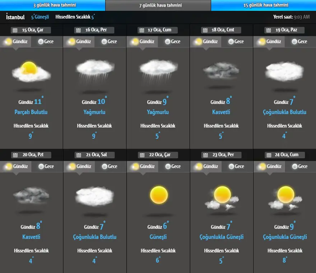Toggle Gece view for 19 Oca, Paz
The width and height of the screenshot is (316, 273).
click(300, 42)
